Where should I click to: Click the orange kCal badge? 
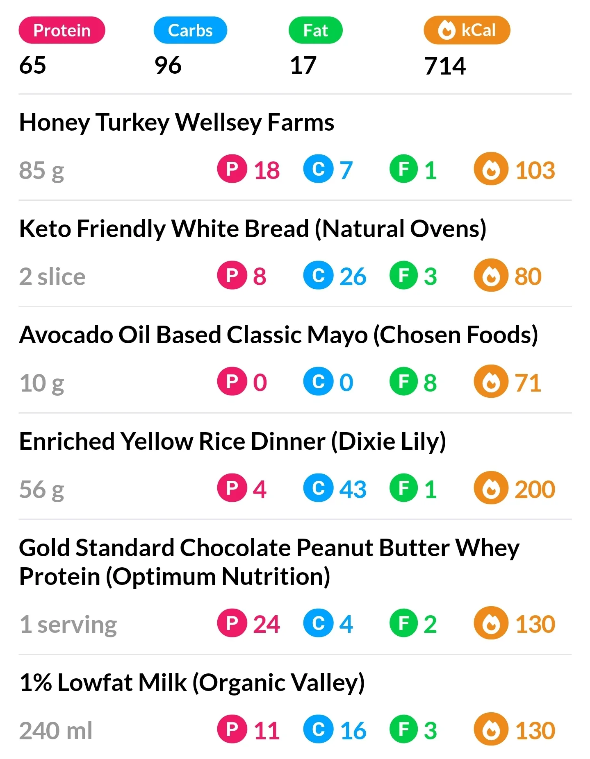tap(467, 30)
